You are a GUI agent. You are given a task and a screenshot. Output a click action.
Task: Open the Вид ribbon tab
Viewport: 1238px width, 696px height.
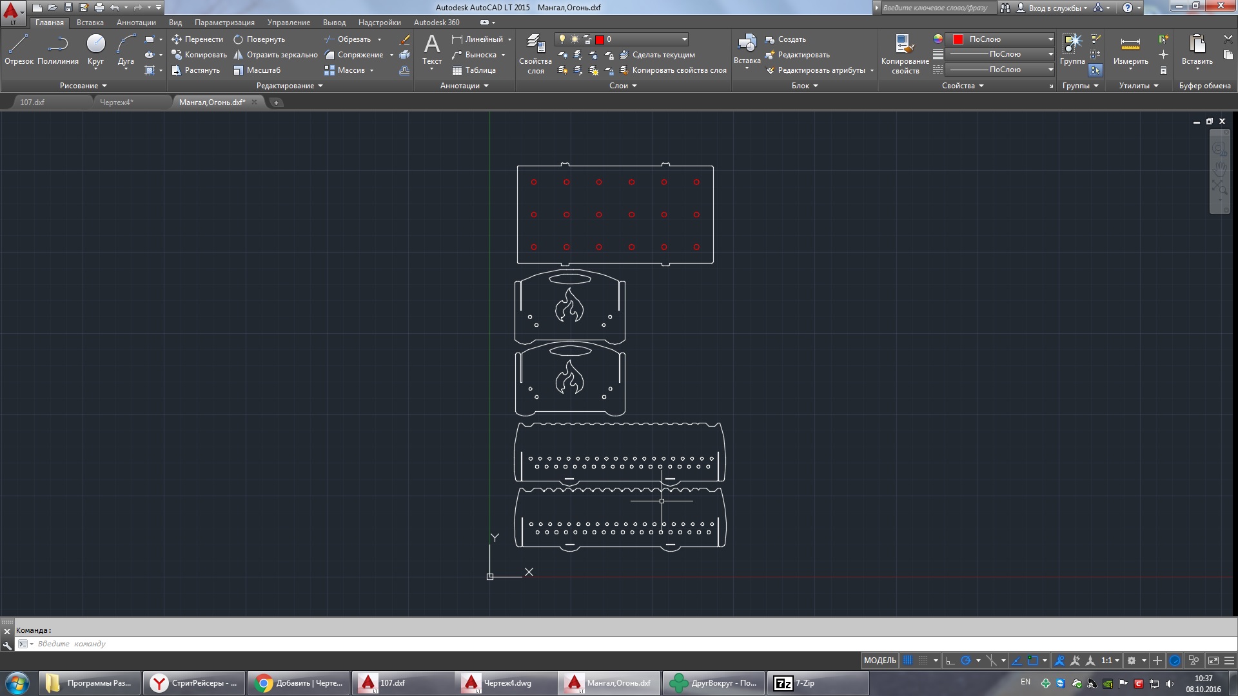point(175,23)
